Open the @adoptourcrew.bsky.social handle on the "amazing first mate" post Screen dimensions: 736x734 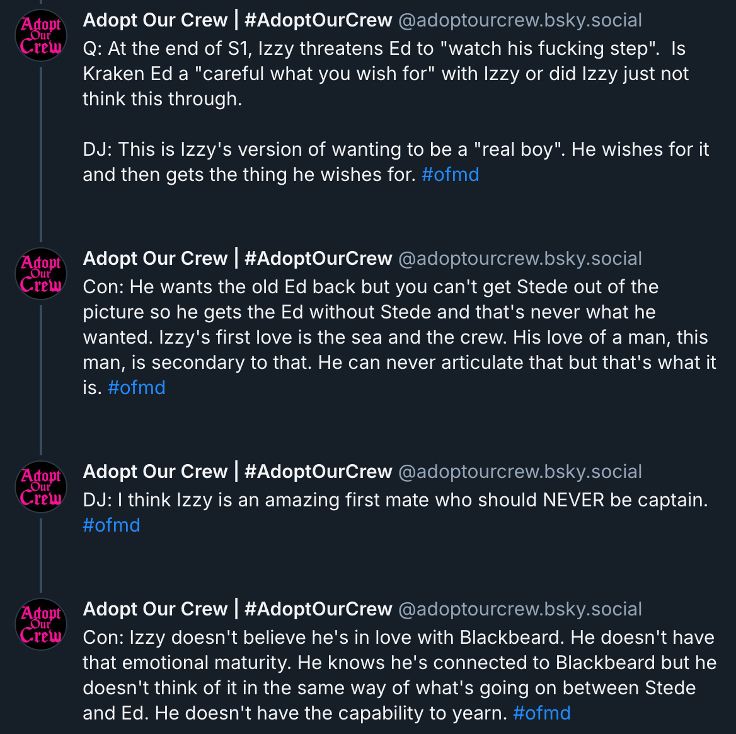[520, 472]
